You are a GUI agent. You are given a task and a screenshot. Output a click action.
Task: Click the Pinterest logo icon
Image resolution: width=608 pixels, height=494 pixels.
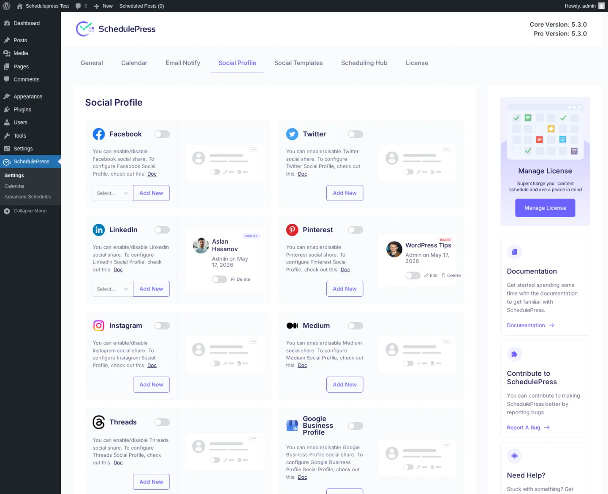(x=292, y=230)
